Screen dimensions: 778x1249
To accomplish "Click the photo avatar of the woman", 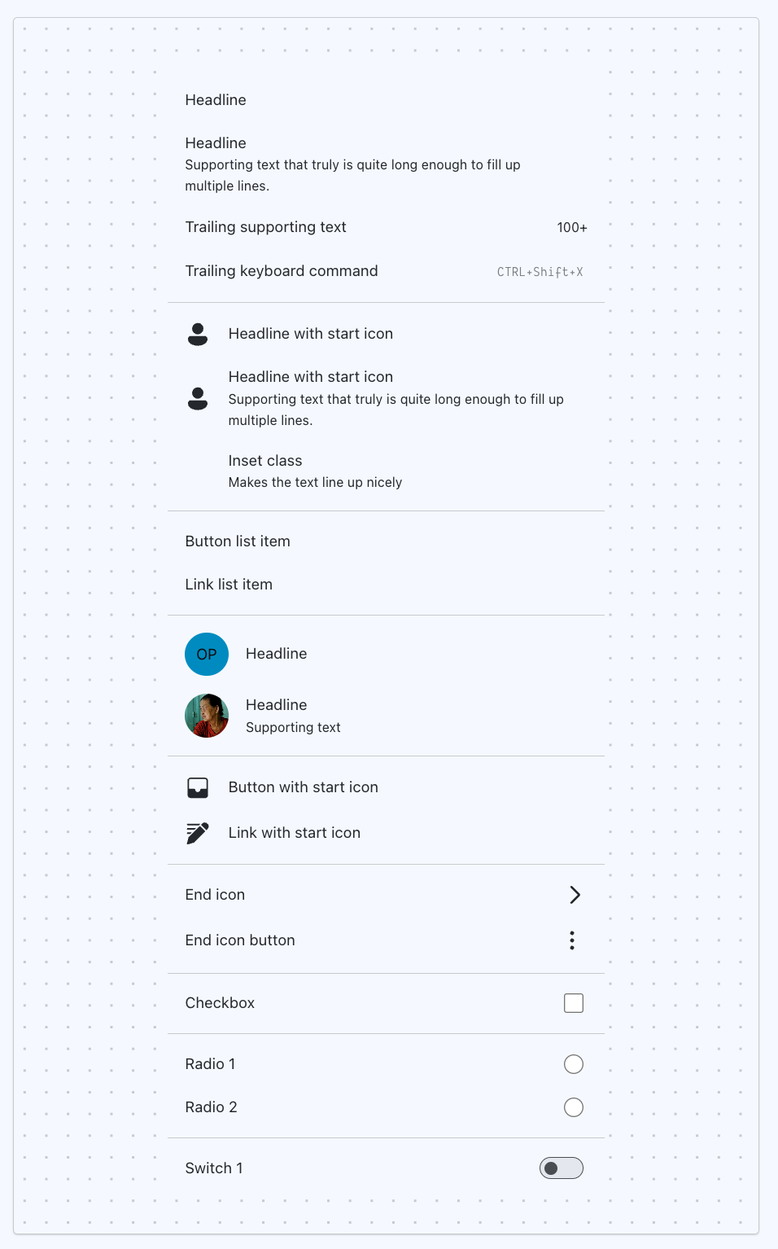I will [207, 716].
